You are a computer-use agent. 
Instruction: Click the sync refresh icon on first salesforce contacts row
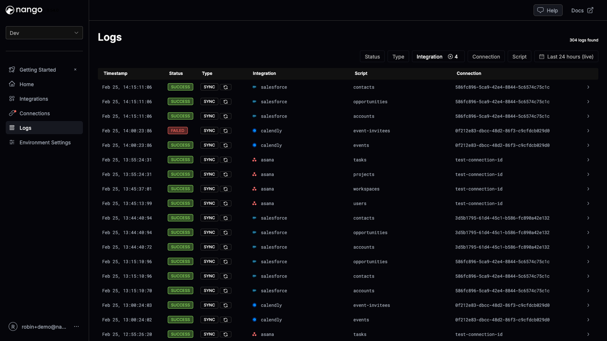tap(226, 87)
